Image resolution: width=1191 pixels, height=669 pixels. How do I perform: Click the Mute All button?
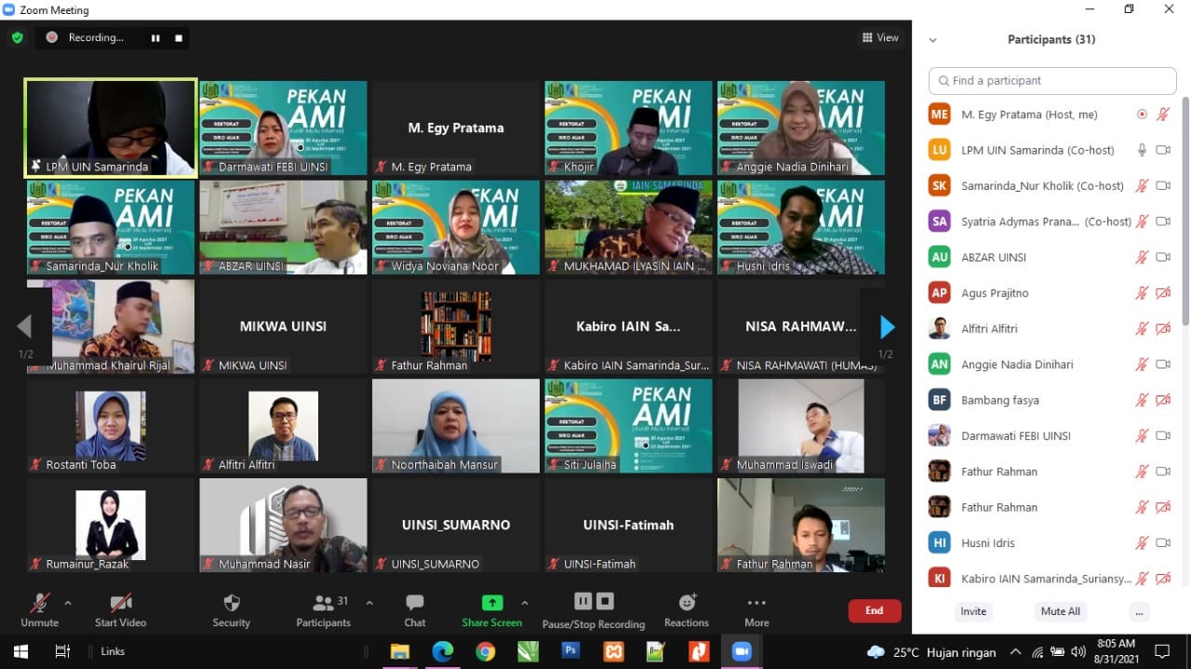click(x=1061, y=611)
